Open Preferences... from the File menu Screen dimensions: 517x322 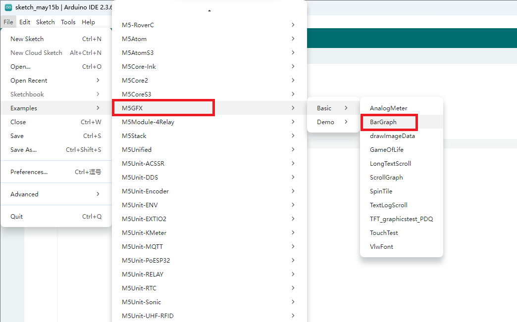56,172
